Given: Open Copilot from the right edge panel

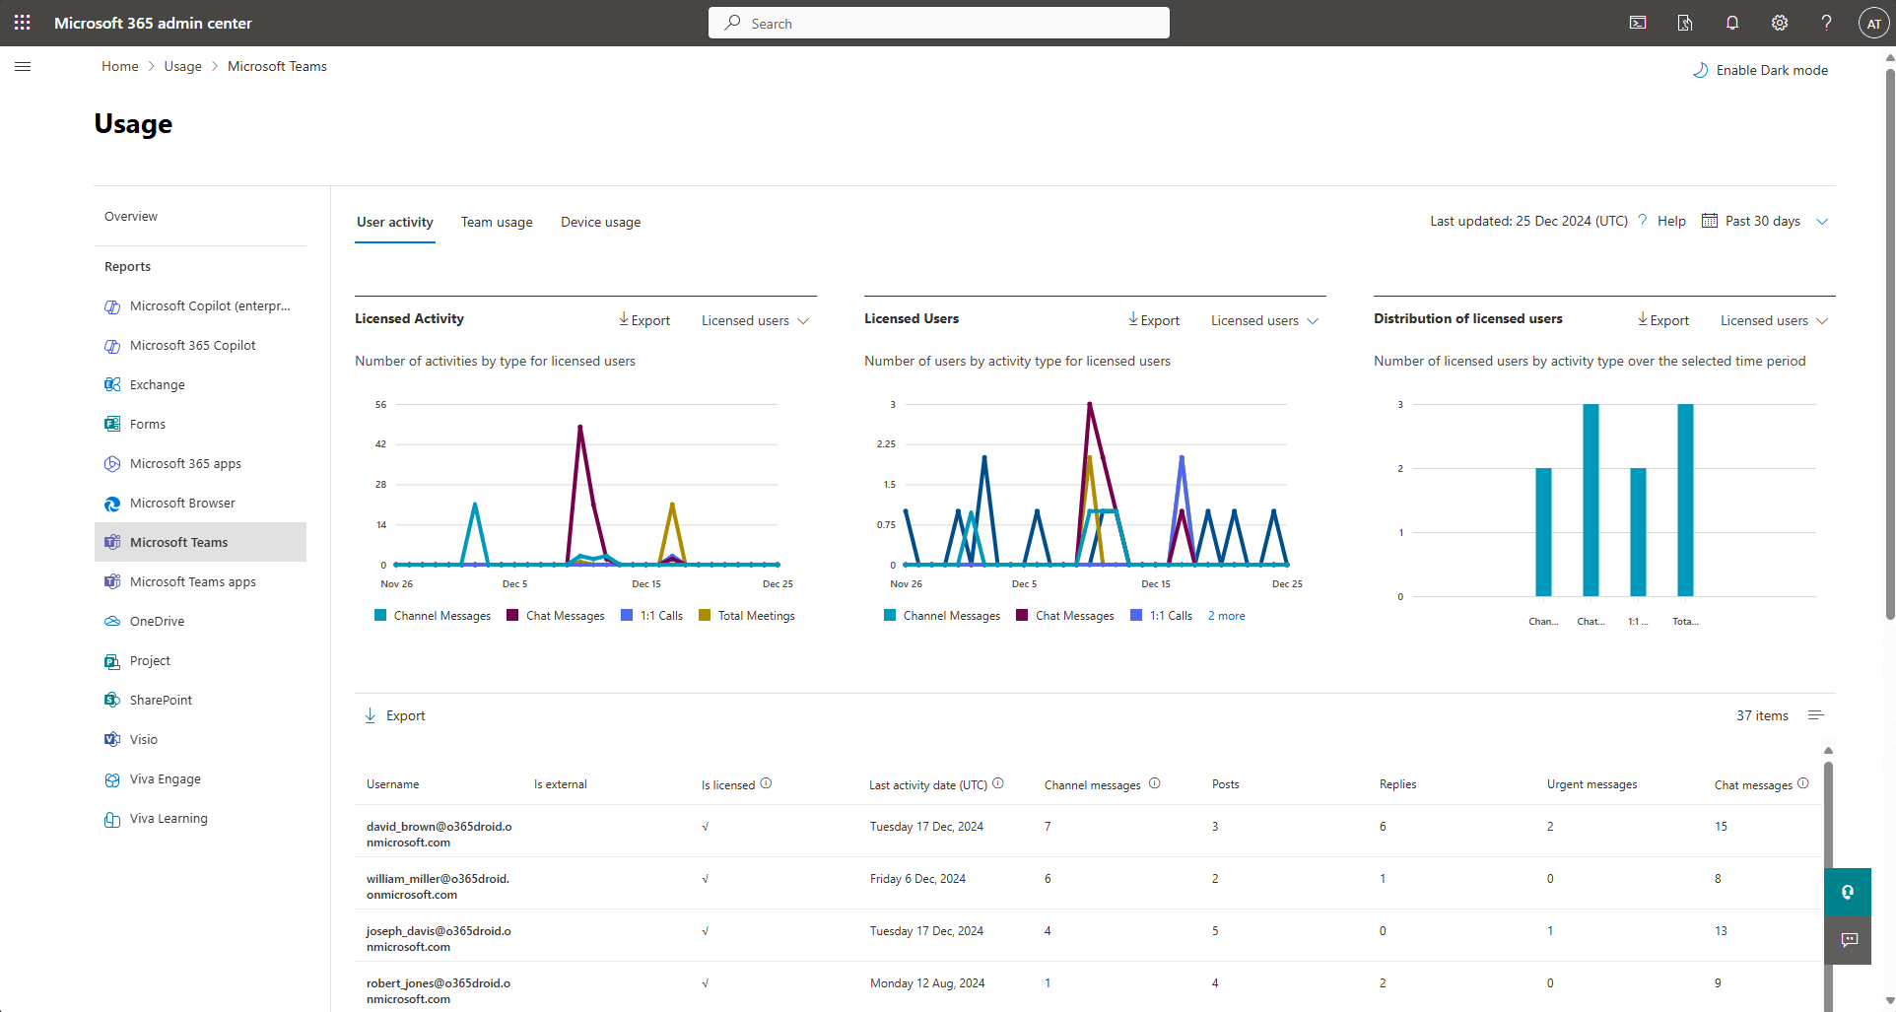Looking at the screenshot, I should 1849,892.
